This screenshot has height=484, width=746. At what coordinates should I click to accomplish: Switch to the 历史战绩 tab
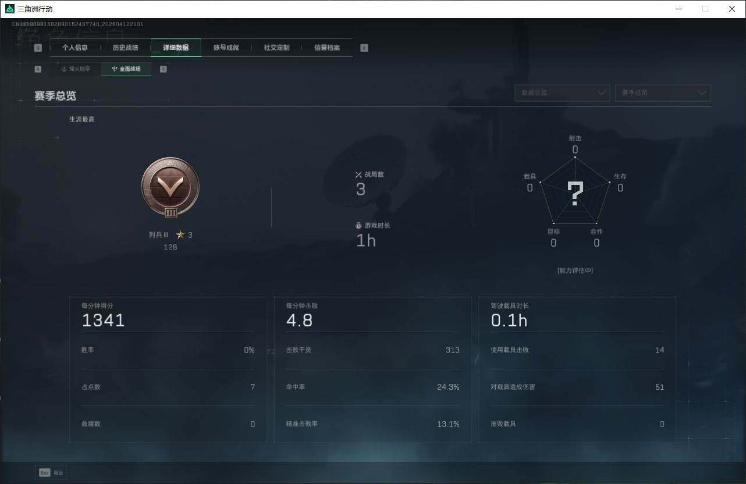tap(126, 48)
